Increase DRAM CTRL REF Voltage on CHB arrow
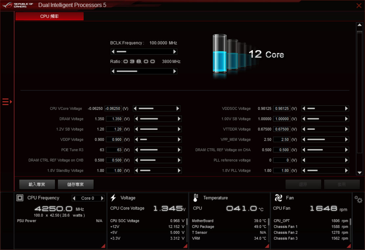 coord(179,160)
